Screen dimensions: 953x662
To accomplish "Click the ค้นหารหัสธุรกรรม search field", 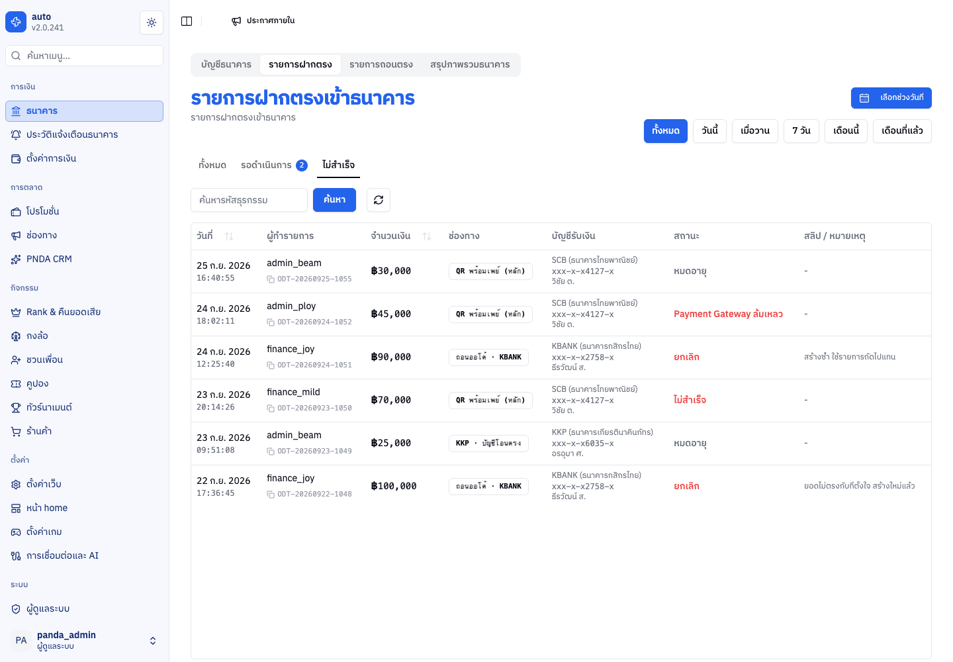I will 249,200.
